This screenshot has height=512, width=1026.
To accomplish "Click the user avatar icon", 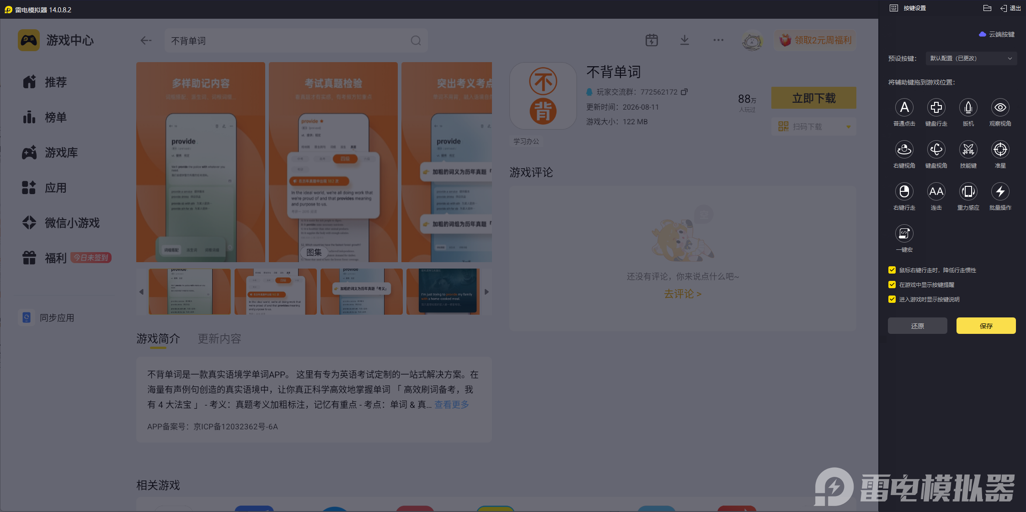I will coord(752,41).
